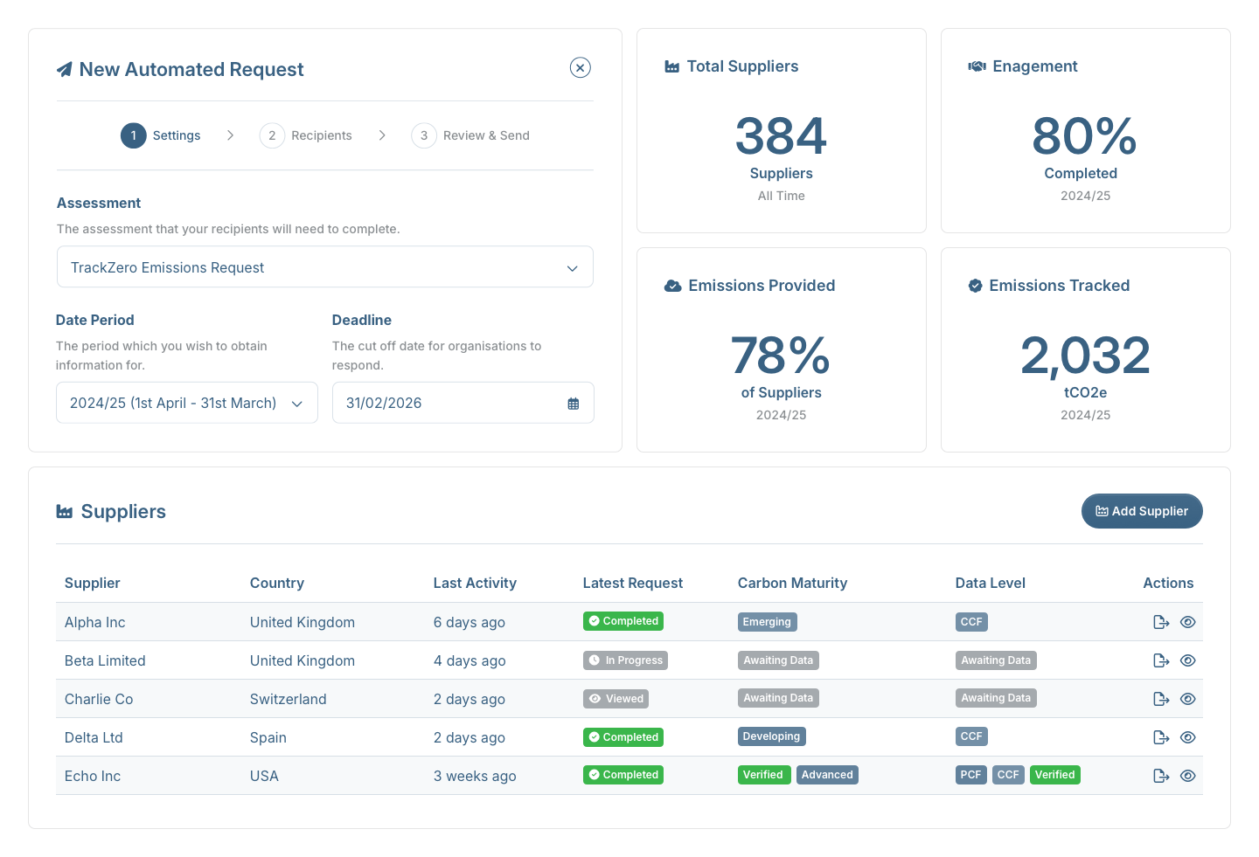The height and width of the screenshot is (857, 1259).
Task: Click the Emissions Provided cloud icon
Action: tap(671, 285)
